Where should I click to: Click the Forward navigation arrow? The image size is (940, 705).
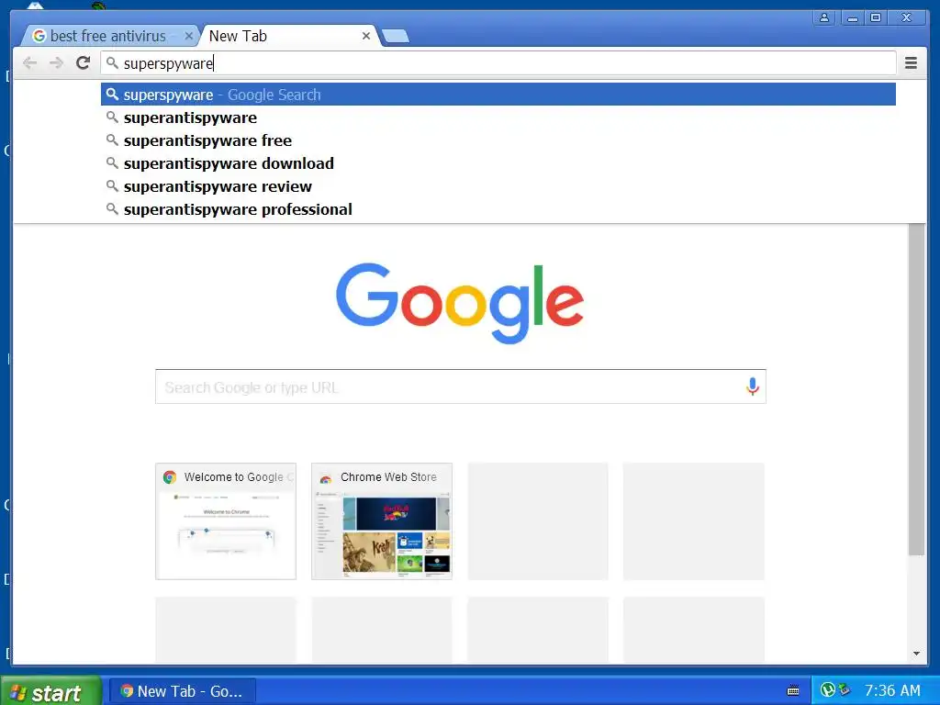[x=56, y=63]
